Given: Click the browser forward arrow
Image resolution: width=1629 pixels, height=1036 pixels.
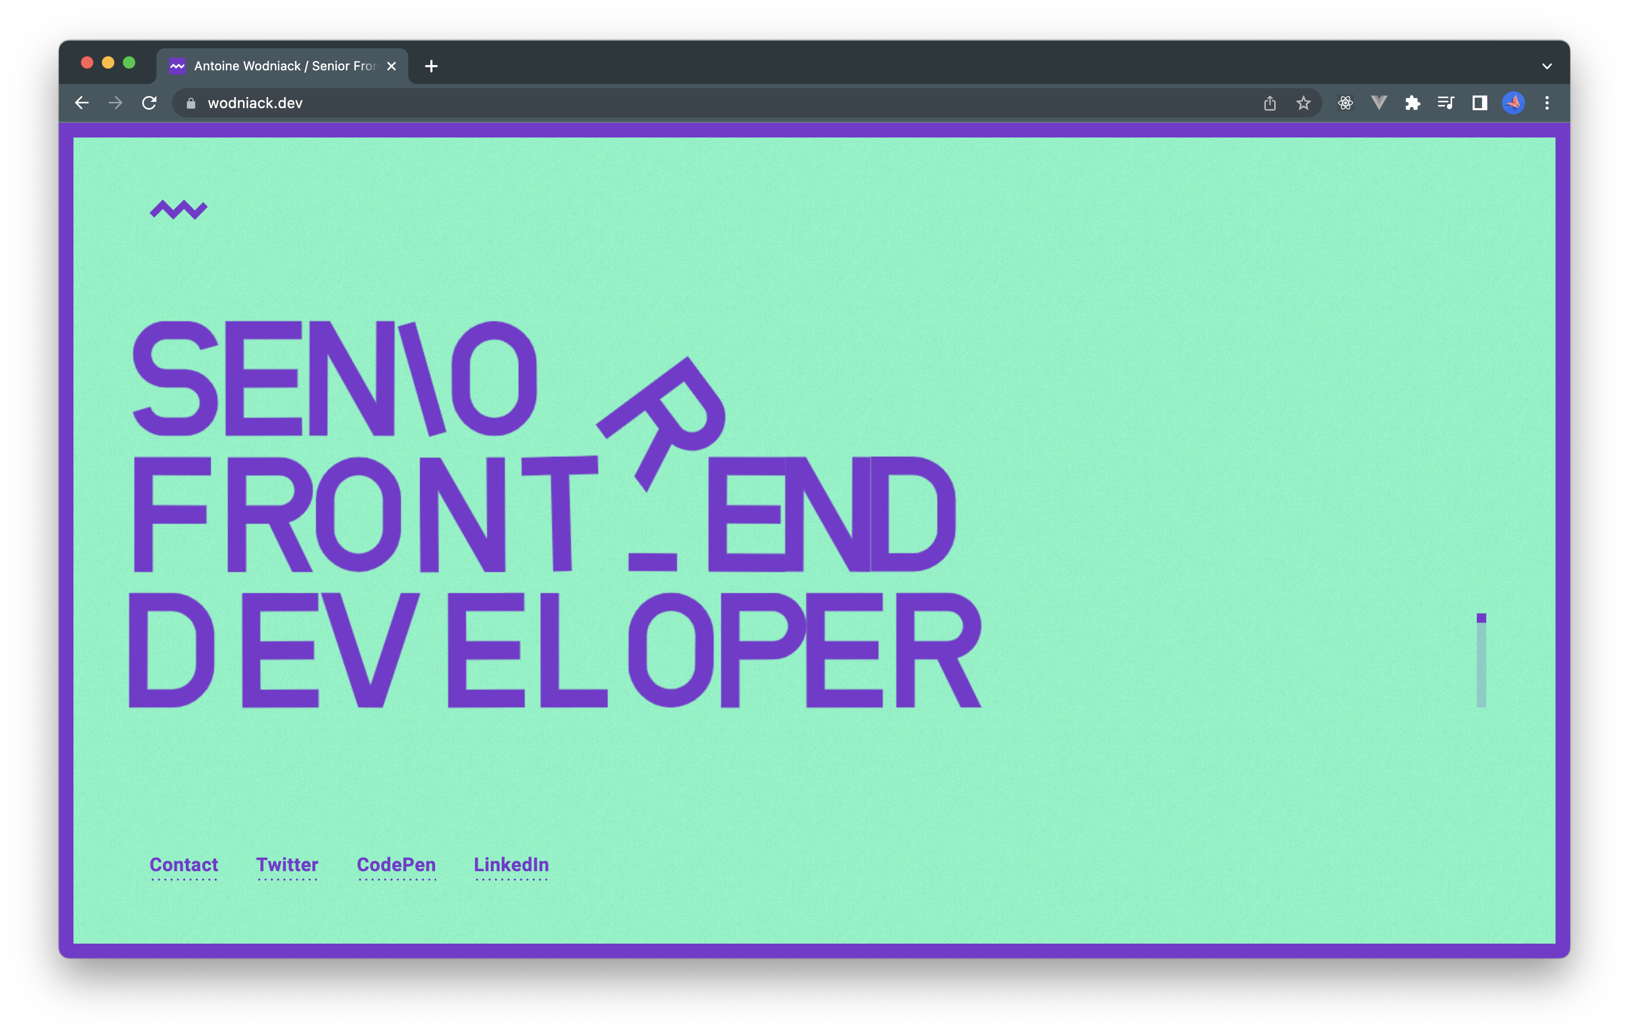Looking at the screenshot, I should click(115, 103).
